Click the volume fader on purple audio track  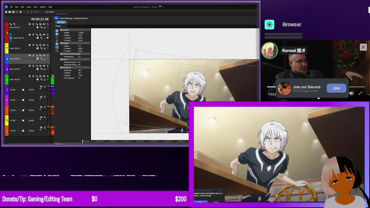point(23,90)
